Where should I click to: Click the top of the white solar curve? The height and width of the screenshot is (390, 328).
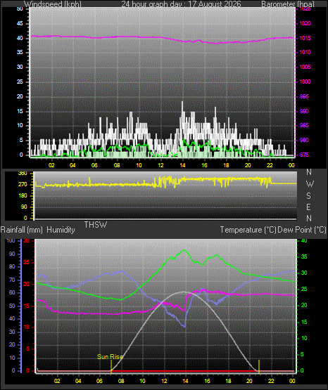184,292
